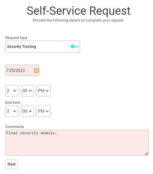
Task: Click the cyan square in Request type field
Action: (x=73, y=46)
